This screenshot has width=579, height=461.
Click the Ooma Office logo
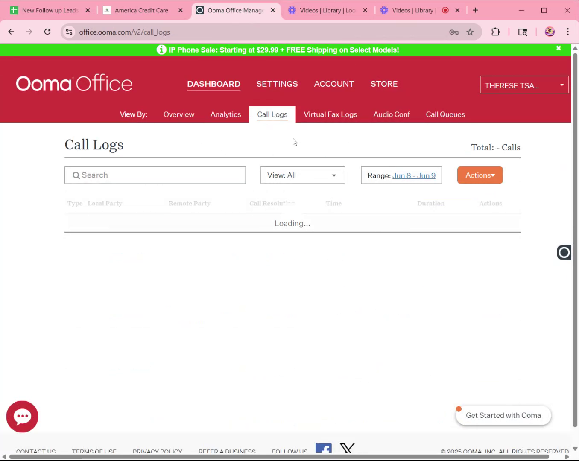point(74,84)
